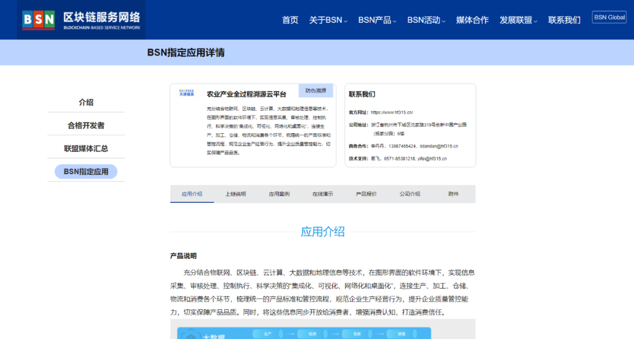
Task: Open the official website link hf315.cn
Action: [392, 113]
